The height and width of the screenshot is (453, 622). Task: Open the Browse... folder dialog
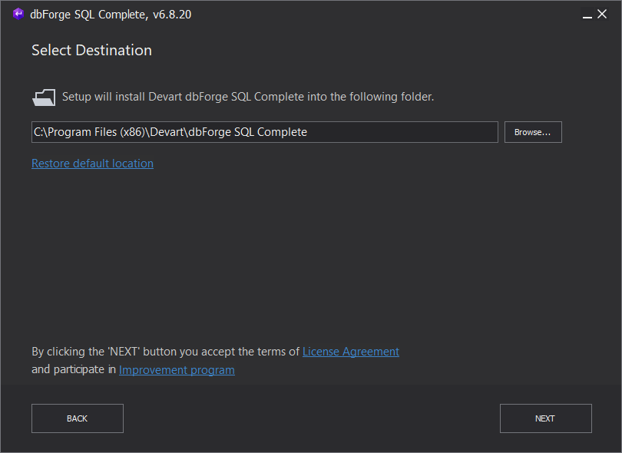point(533,132)
